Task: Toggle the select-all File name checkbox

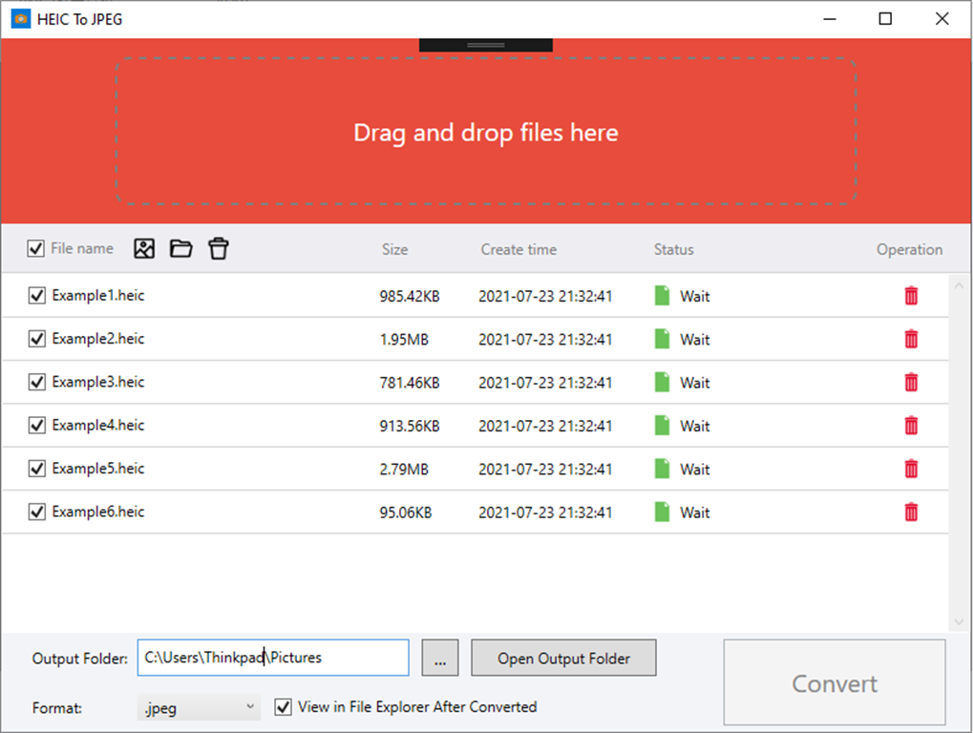Action: [x=36, y=249]
